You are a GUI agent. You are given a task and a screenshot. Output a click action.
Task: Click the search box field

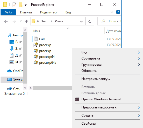point(109,21)
